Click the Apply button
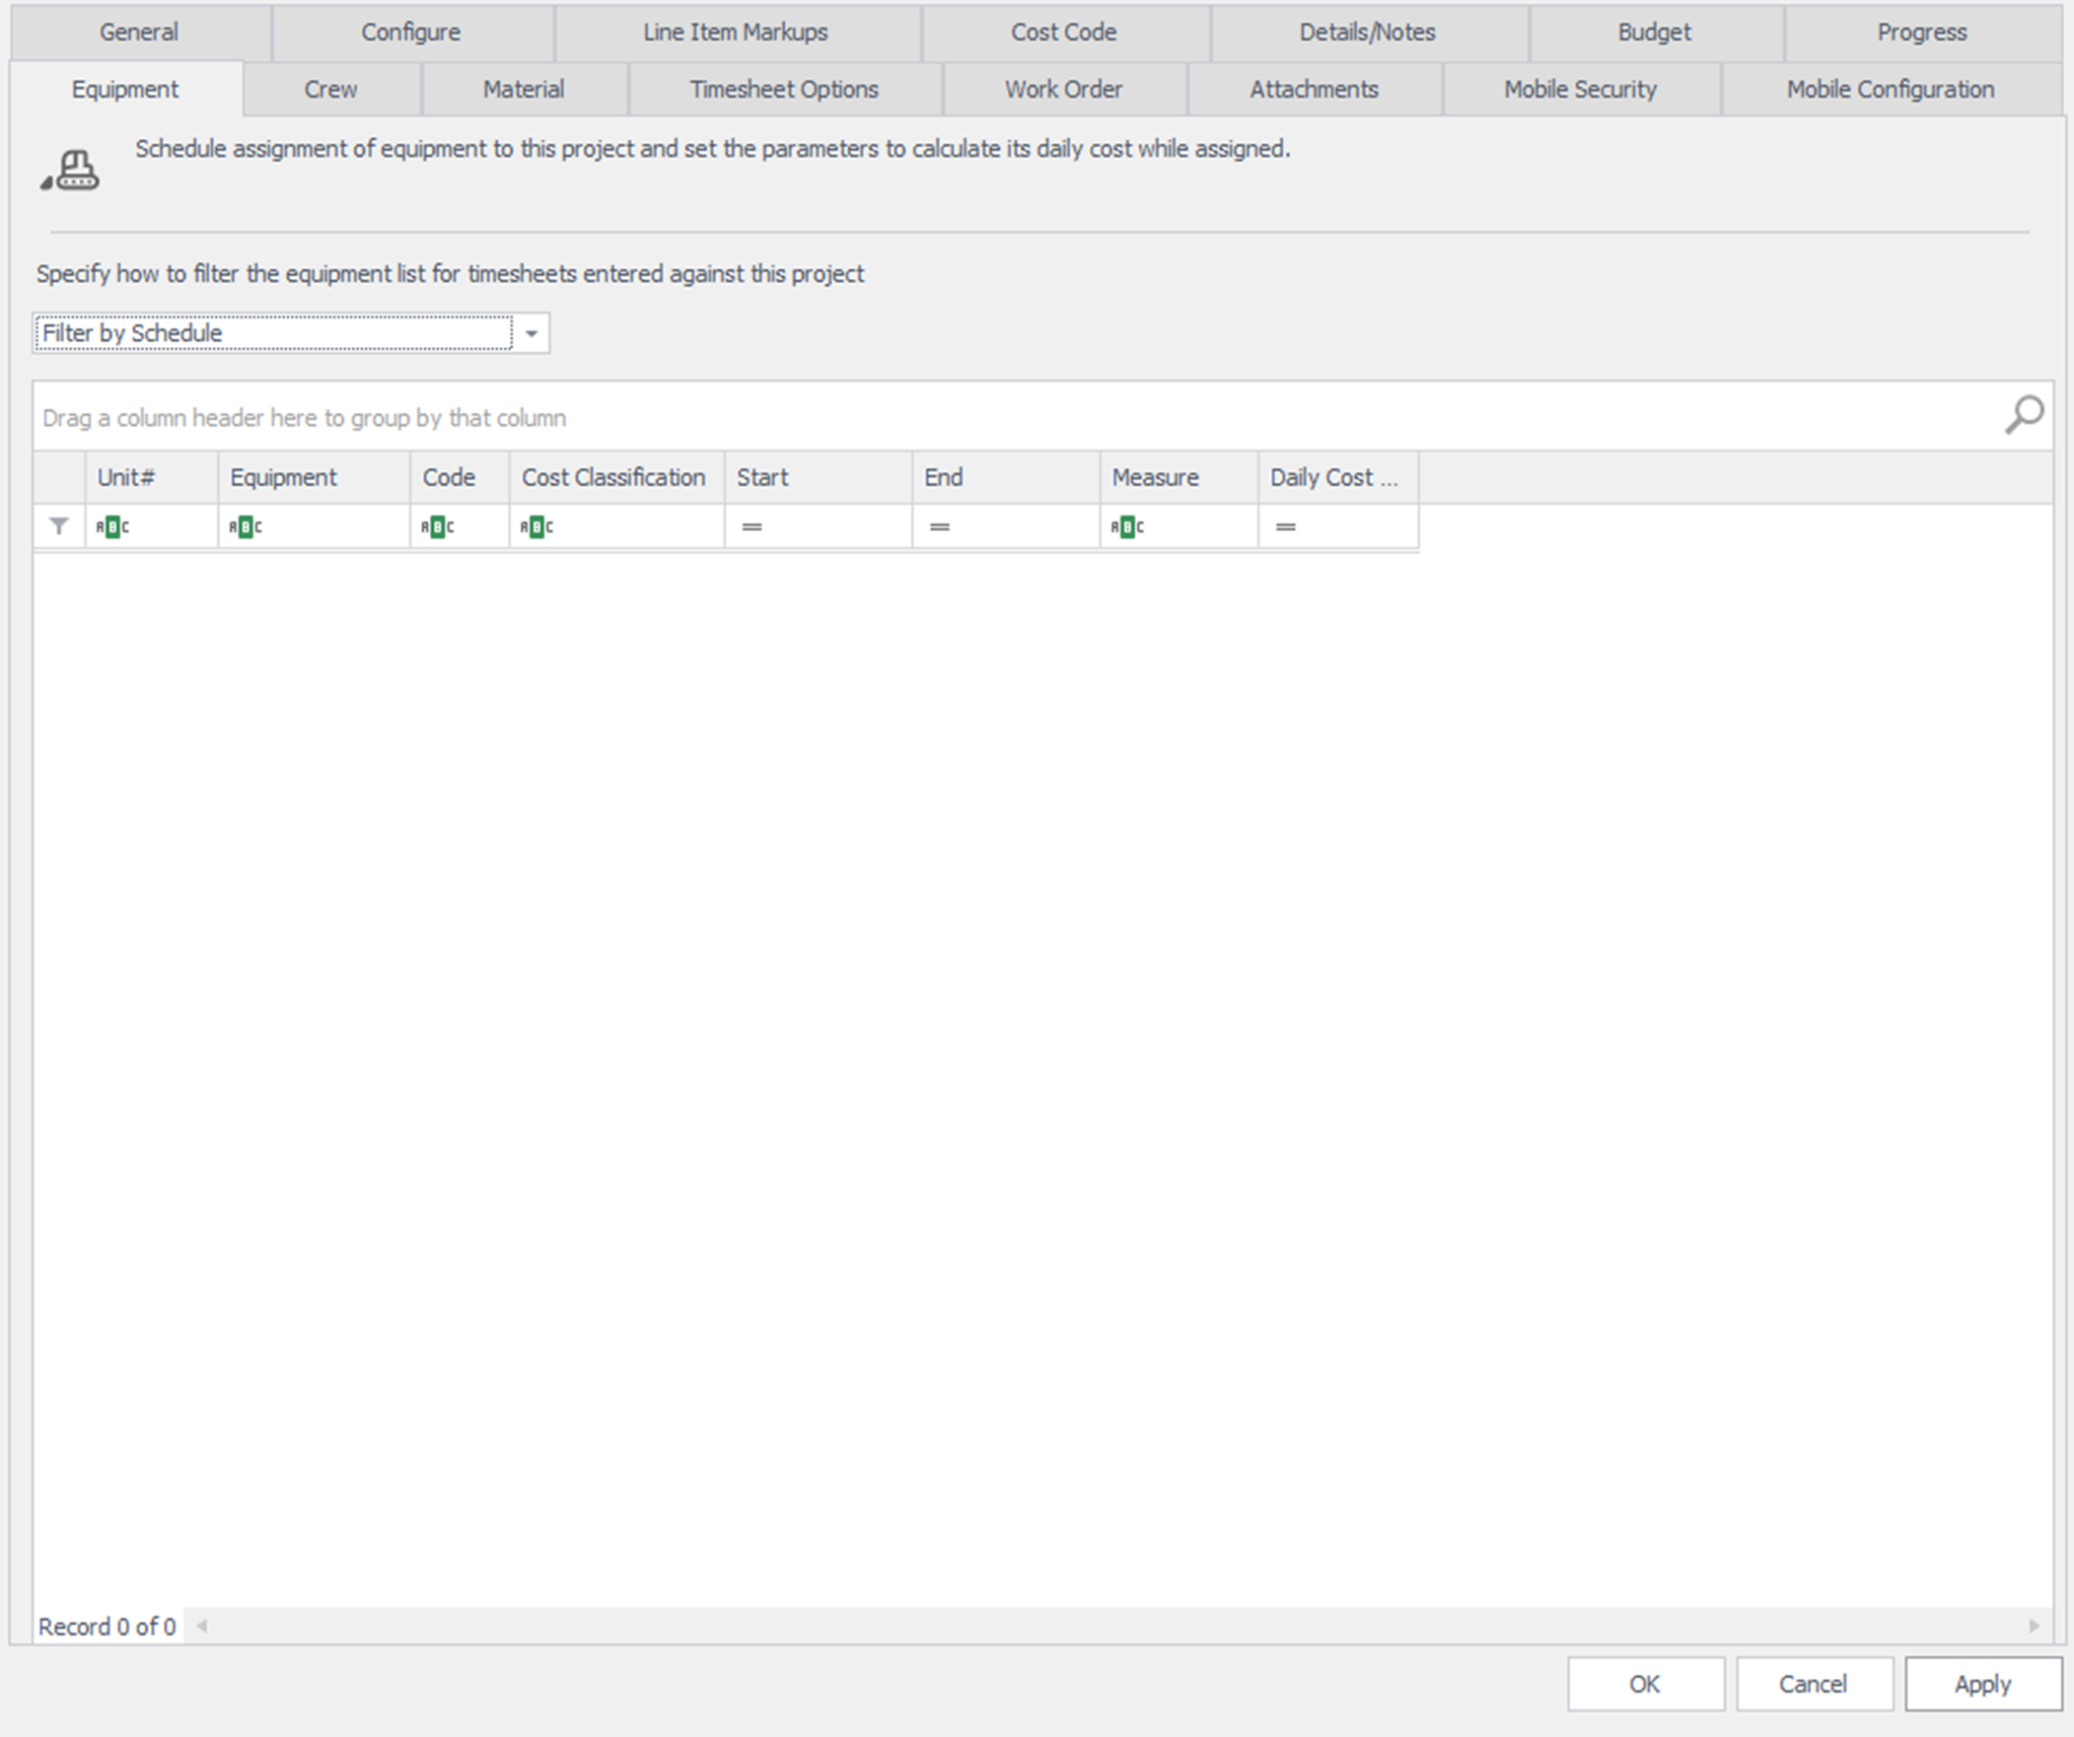 pyautogui.click(x=1981, y=1684)
